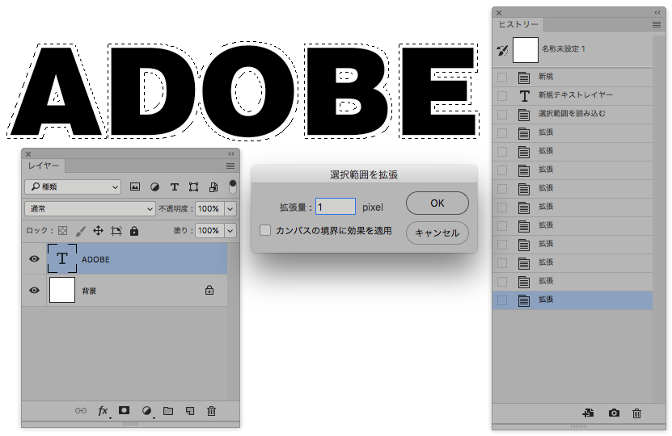Filter layers by smart object icon
The width and height of the screenshot is (672, 436).
[x=213, y=187]
